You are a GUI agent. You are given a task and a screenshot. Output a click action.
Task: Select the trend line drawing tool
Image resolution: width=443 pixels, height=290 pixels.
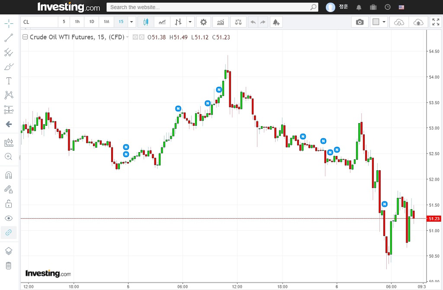coord(9,38)
